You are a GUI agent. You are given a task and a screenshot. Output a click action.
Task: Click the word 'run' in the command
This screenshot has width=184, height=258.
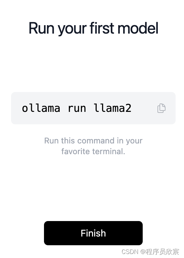click(x=77, y=109)
